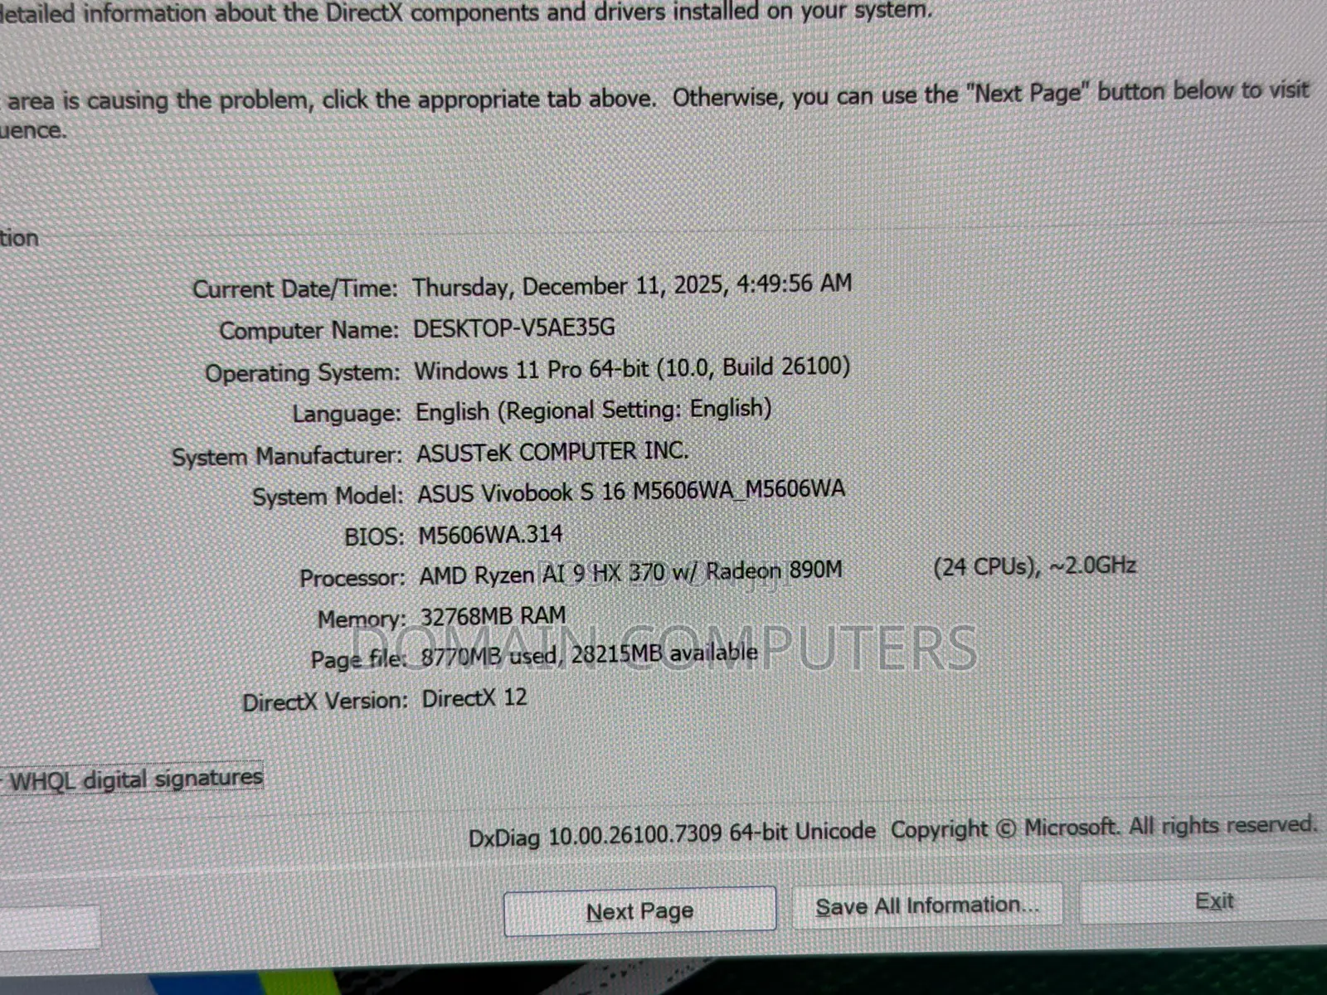The height and width of the screenshot is (995, 1327).
Task: Click the BIOS value M5606WA.314
Action: (490, 535)
